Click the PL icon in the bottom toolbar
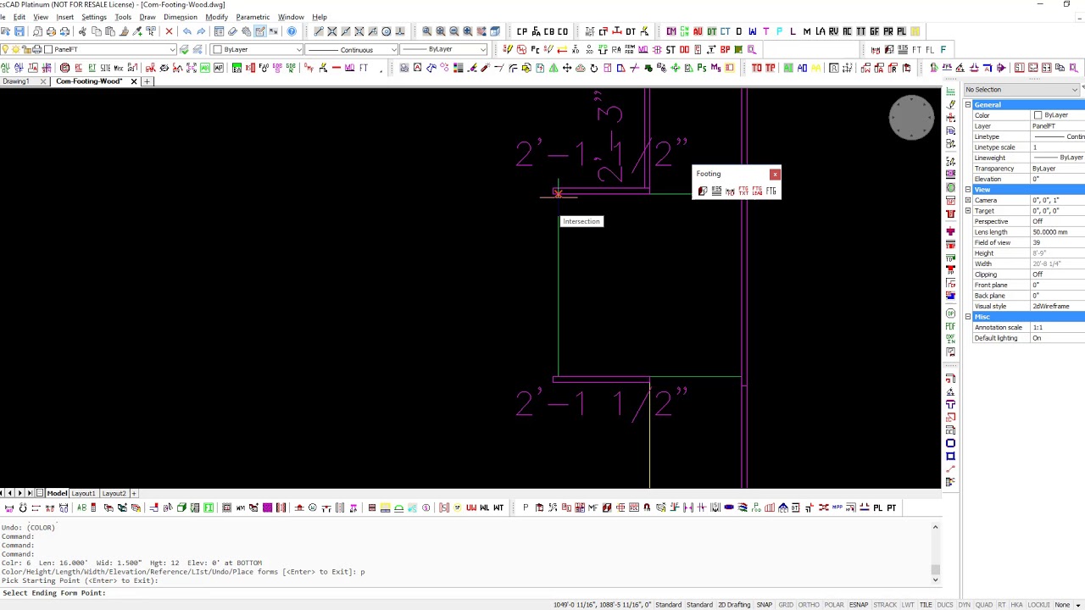1085x610 pixels. tap(878, 507)
